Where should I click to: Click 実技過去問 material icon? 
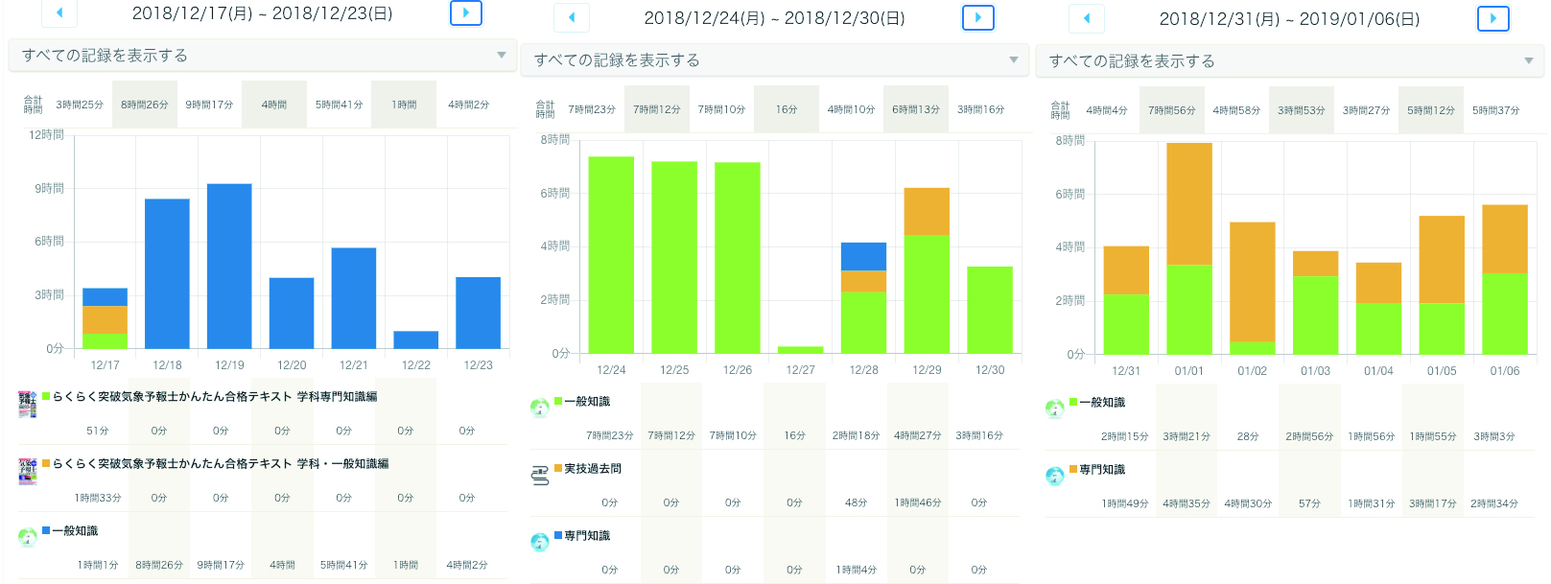click(540, 475)
